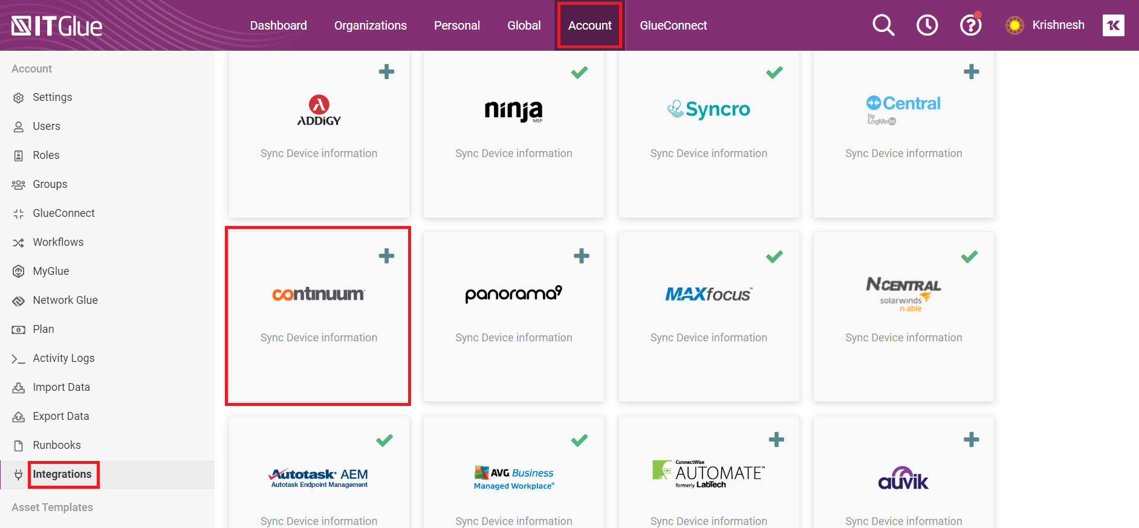Click the Groups people icon in sidebar
1139x528 pixels.
pyautogui.click(x=19, y=185)
